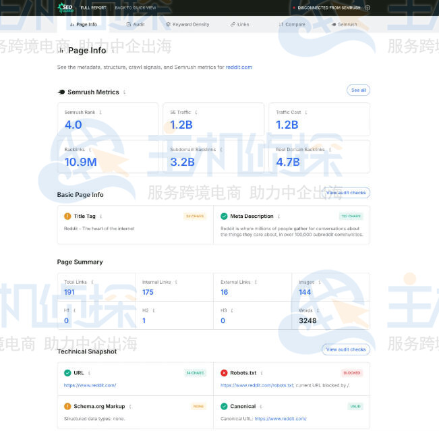Click the Internal Links value 175
Screen dimensions: 439x431
click(148, 292)
